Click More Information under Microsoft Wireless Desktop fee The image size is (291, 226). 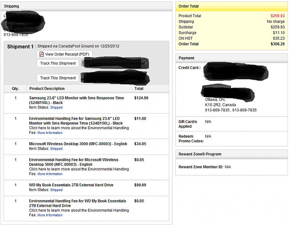(50, 174)
